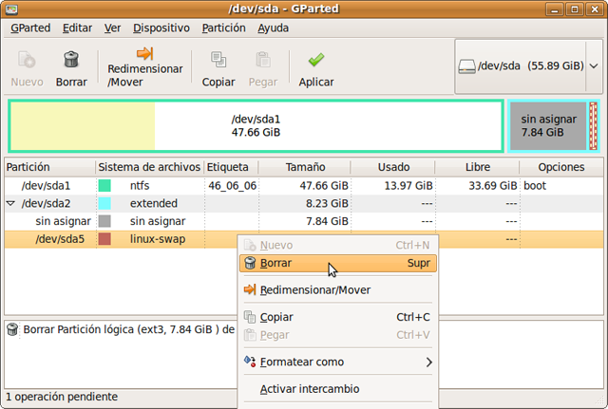The height and width of the screenshot is (409, 608).
Task: Click the Borrar trash icon in toolbar
Action: pos(70,60)
